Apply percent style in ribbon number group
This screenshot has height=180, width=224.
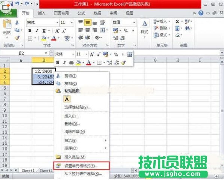pos(126,31)
